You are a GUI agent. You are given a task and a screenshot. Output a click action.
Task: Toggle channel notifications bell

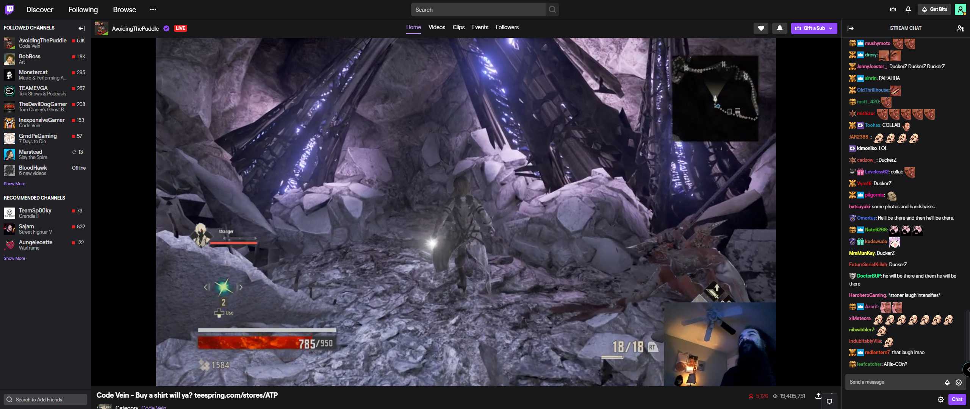point(780,28)
